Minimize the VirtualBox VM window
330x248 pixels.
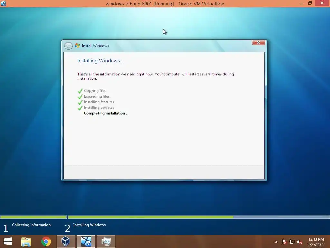pos(302,4)
